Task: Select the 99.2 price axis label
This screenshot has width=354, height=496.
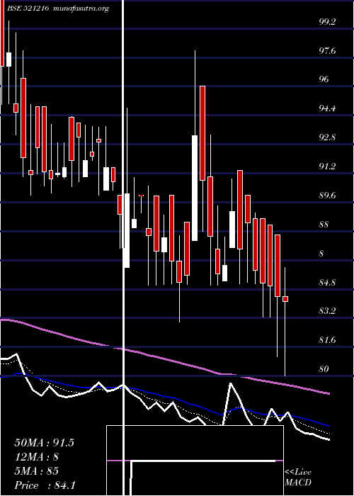Action: [x=327, y=22]
